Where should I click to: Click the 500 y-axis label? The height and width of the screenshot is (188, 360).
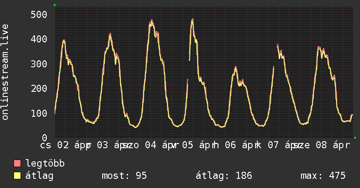pyautogui.click(x=38, y=14)
